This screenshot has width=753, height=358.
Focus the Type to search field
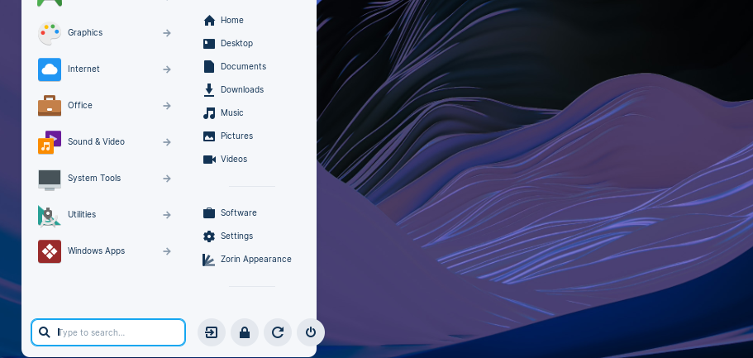click(108, 332)
